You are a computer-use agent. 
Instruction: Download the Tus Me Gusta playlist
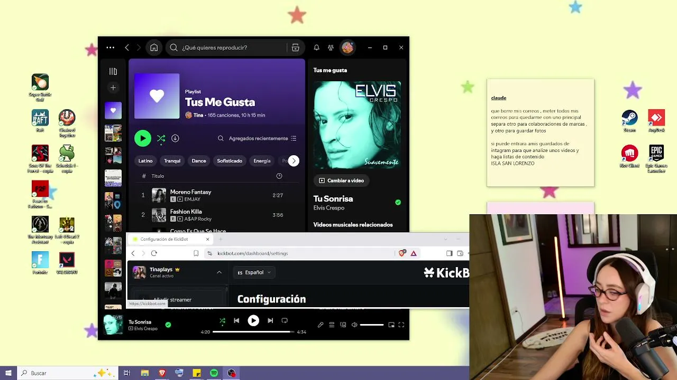175,138
